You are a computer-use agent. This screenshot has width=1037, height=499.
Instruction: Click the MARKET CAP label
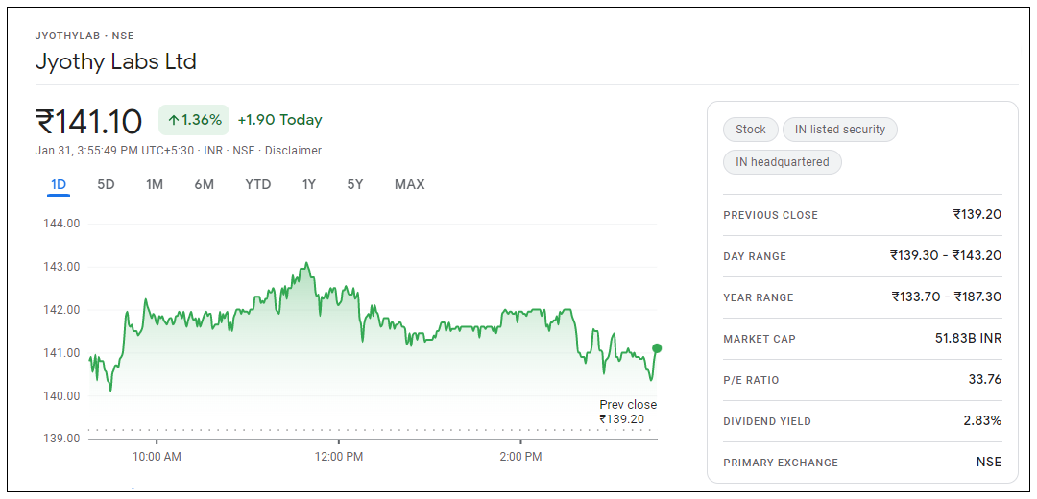point(760,339)
